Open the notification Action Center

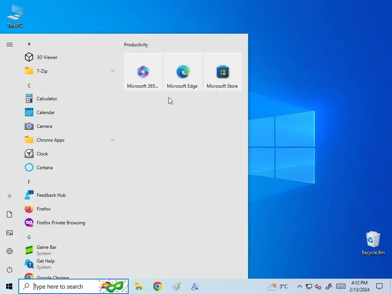[x=379, y=286]
